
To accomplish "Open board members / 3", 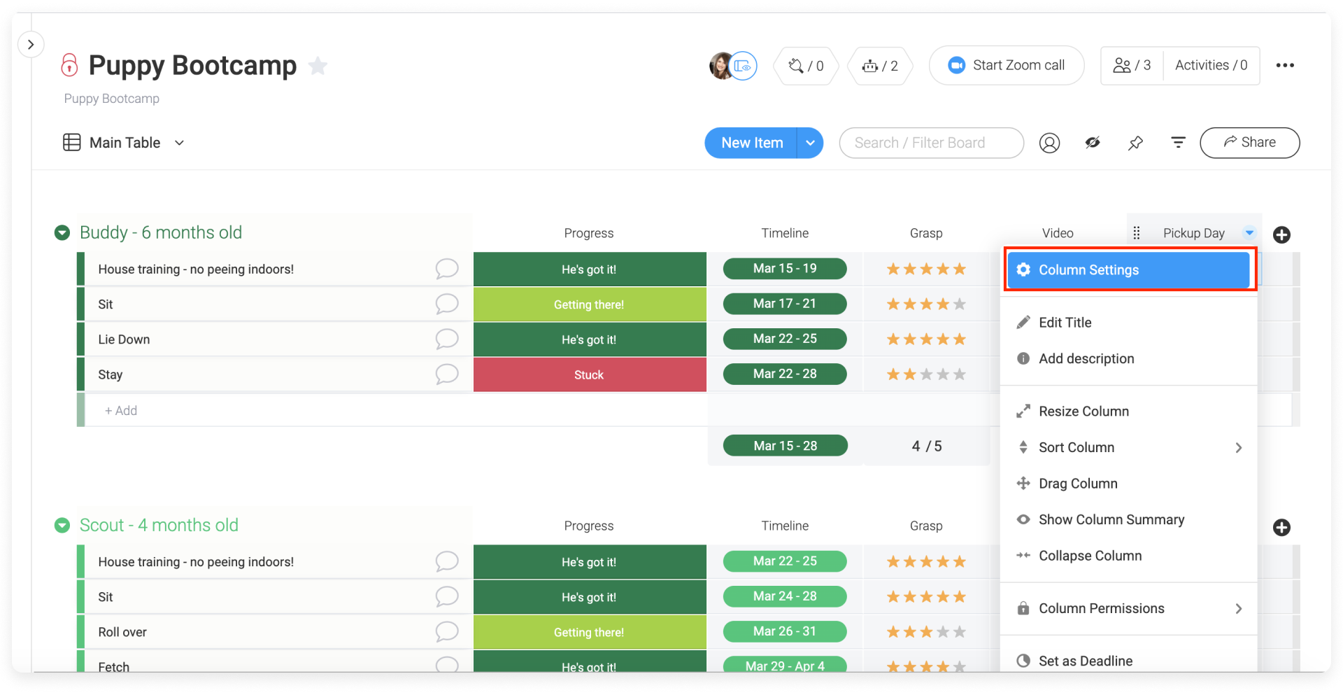I will 1132,65.
